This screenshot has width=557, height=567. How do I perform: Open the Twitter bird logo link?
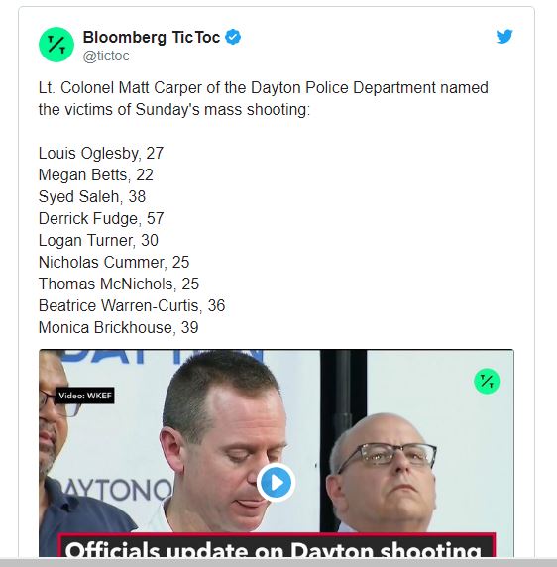pos(504,36)
